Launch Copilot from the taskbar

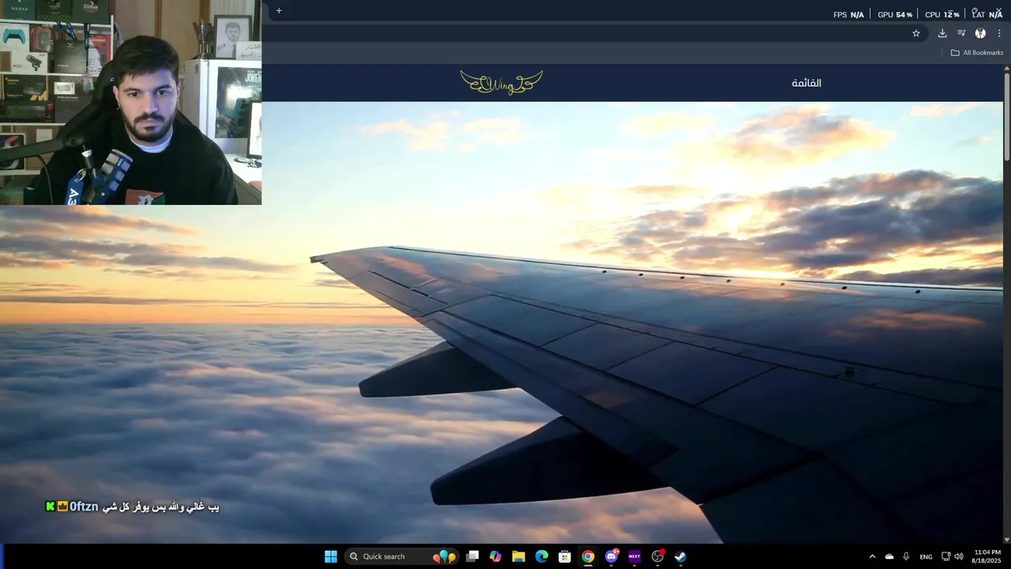[x=495, y=556]
